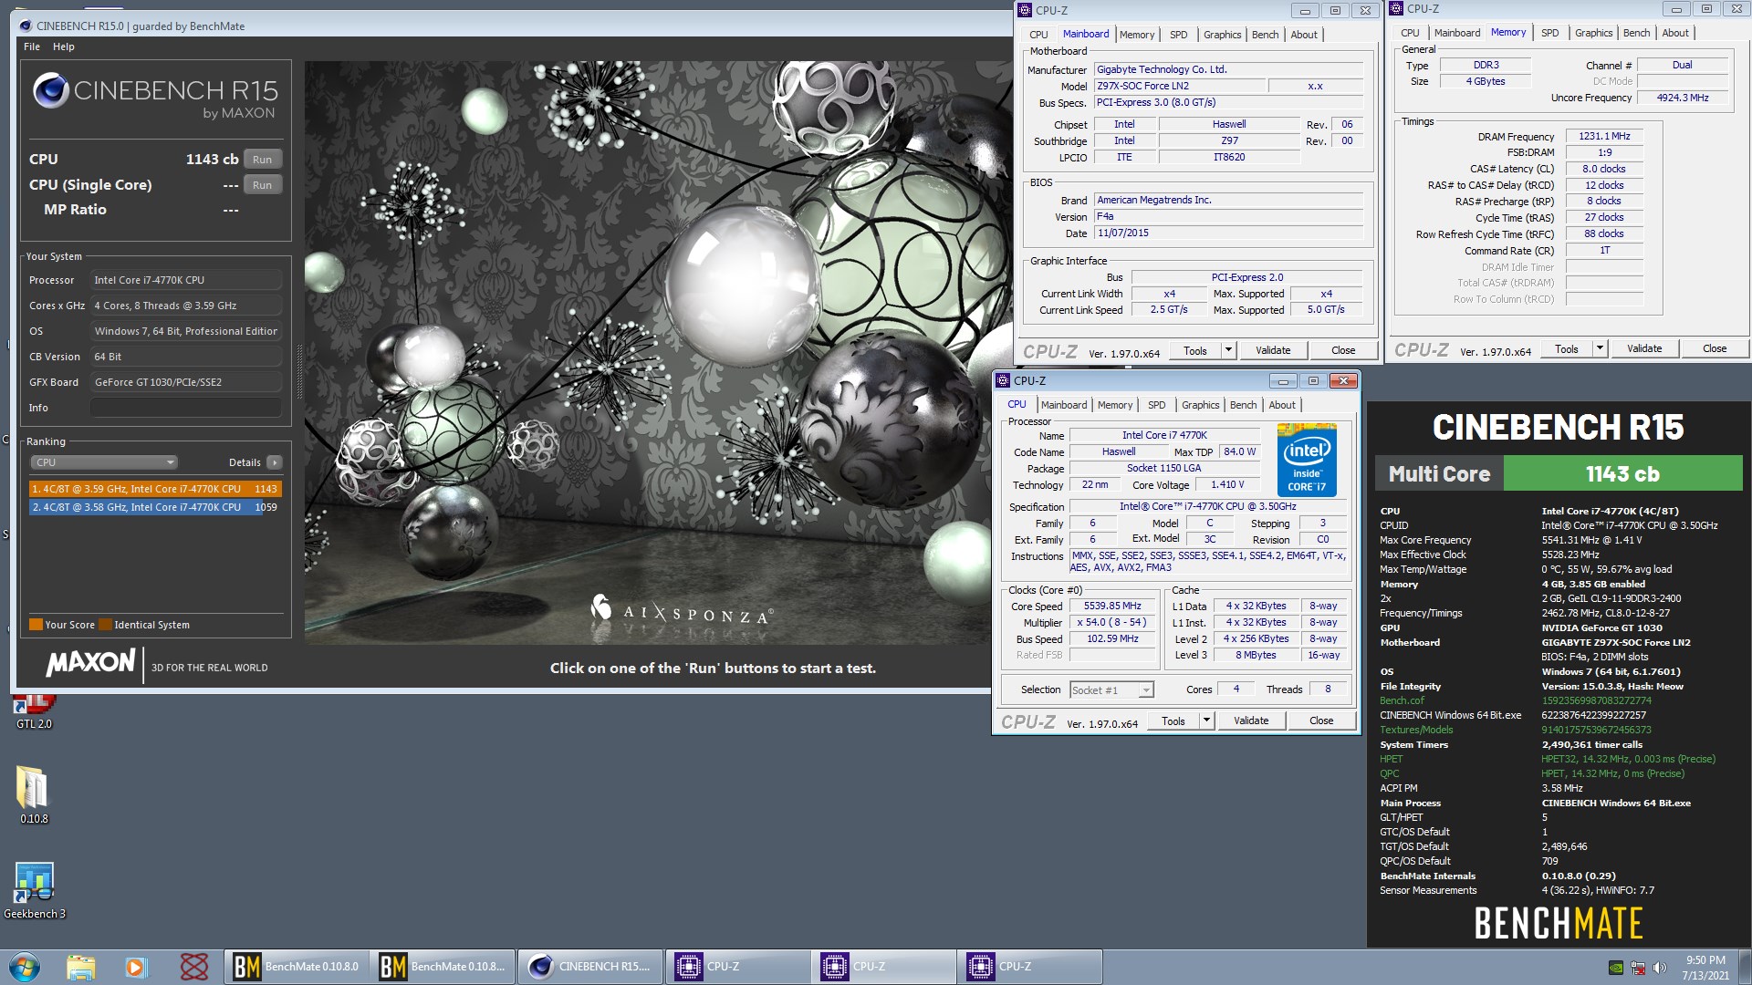The image size is (1752, 985).
Task: Click the network tray icon
Action: pos(1638,968)
